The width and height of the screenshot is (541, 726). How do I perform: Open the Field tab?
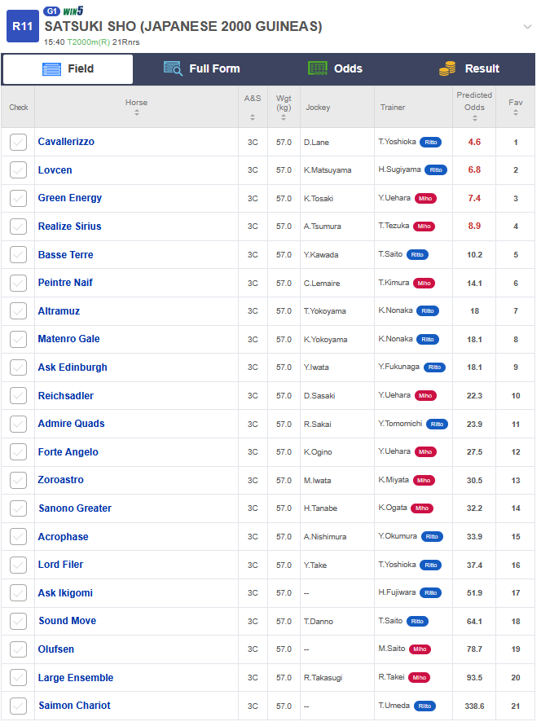(x=68, y=69)
